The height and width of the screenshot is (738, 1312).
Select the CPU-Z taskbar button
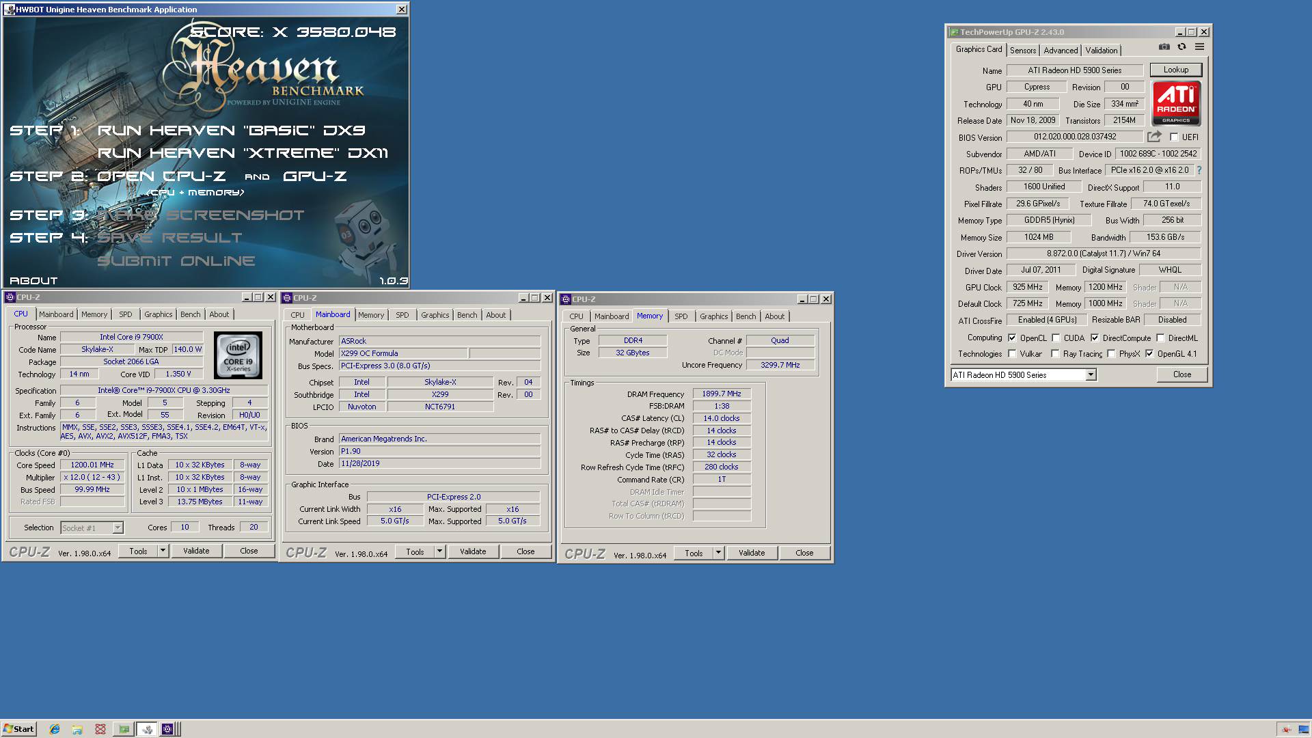[x=169, y=729]
